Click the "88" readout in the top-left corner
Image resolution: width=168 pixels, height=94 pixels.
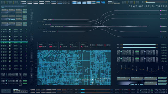point(3,8)
